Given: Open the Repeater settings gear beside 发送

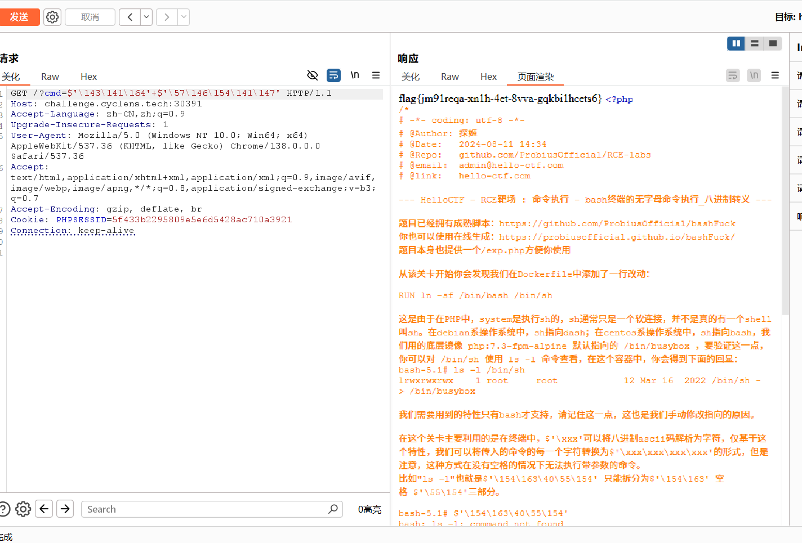Looking at the screenshot, I should (52, 17).
